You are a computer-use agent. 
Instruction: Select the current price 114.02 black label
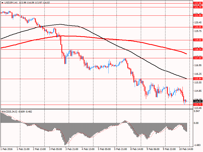(x=198, y=101)
